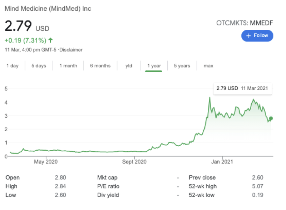Click the Div yield label

[108, 195]
